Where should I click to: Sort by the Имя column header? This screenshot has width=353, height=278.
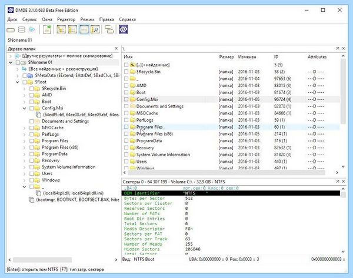tap(128, 57)
